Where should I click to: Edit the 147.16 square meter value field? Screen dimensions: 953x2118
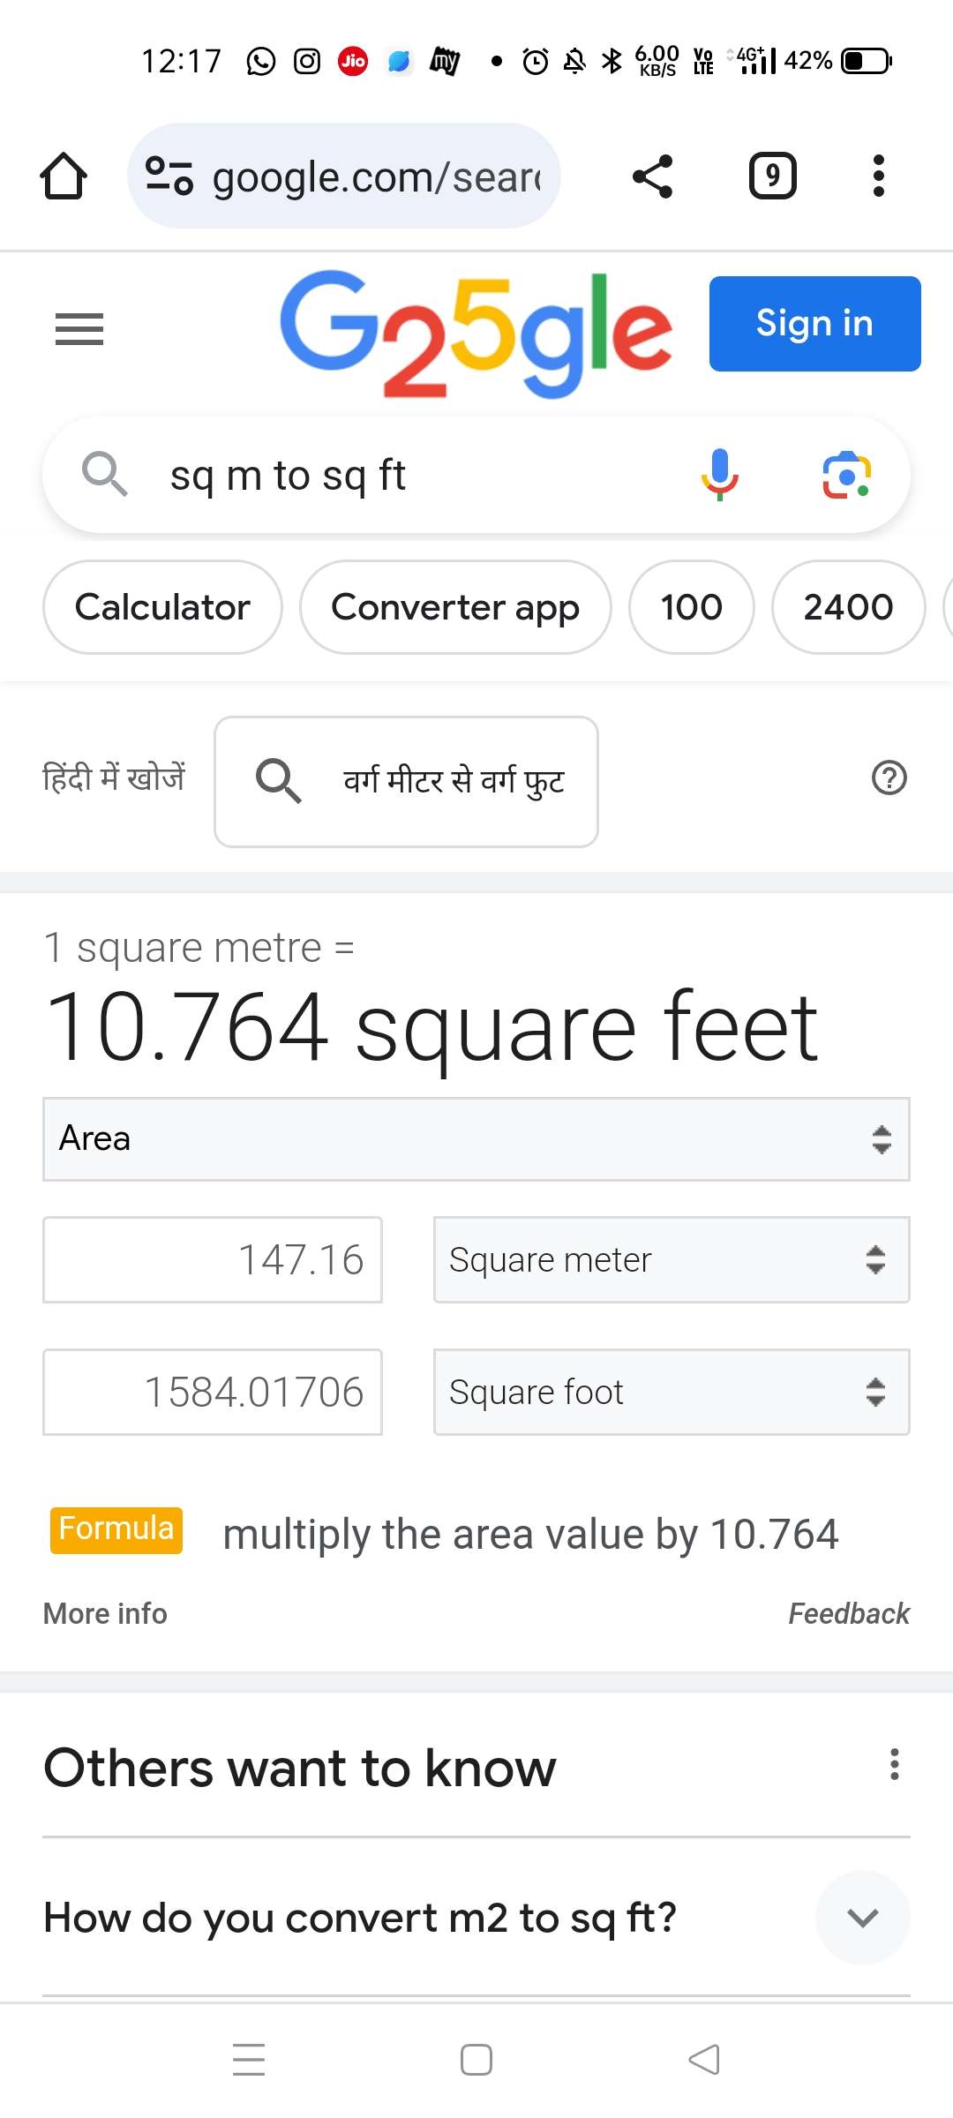213,1259
